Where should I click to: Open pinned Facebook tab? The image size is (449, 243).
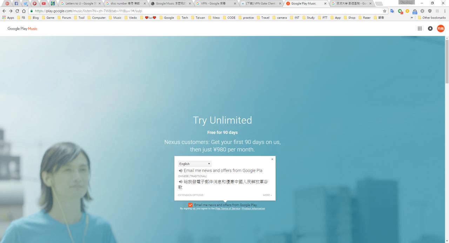coord(16,4)
